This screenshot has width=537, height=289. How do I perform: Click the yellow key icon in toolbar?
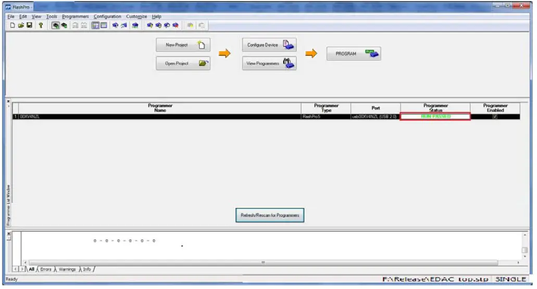pyautogui.click(x=41, y=26)
